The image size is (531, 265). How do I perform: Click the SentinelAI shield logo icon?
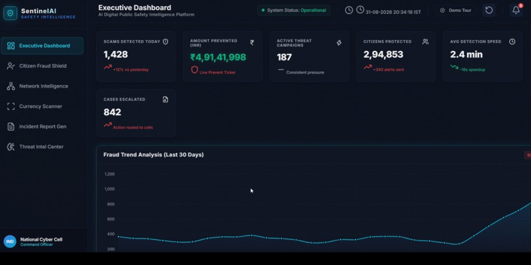[10, 13]
